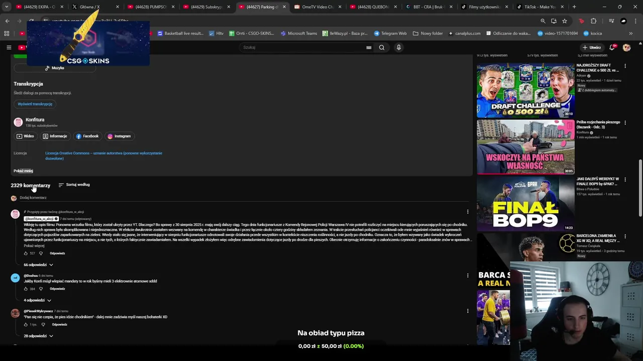Open @konfitura_w_akcji author badge

click(x=41, y=219)
